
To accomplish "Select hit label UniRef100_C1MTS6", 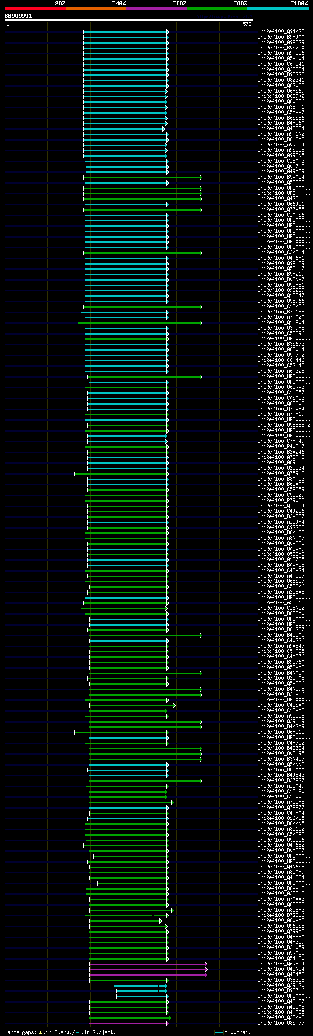I will tap(281, 215).
